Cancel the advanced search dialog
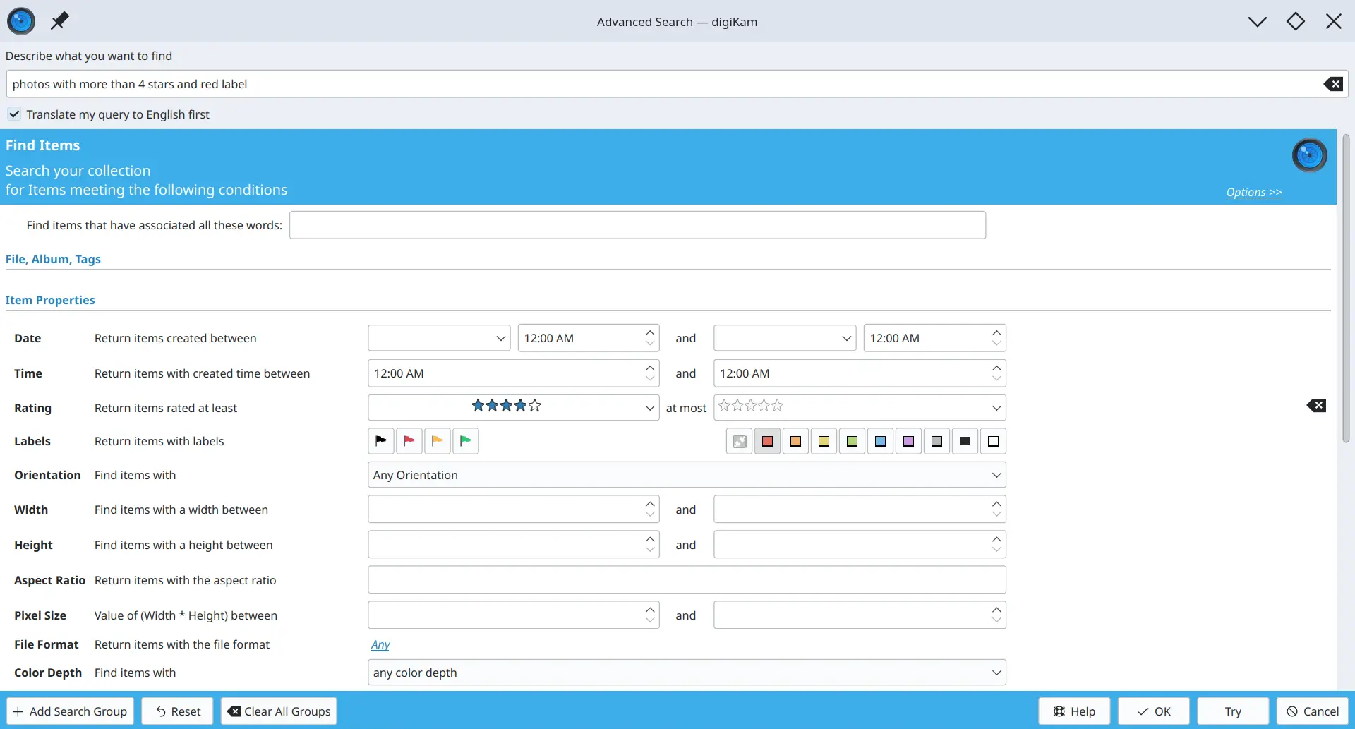 point(1313,711)
